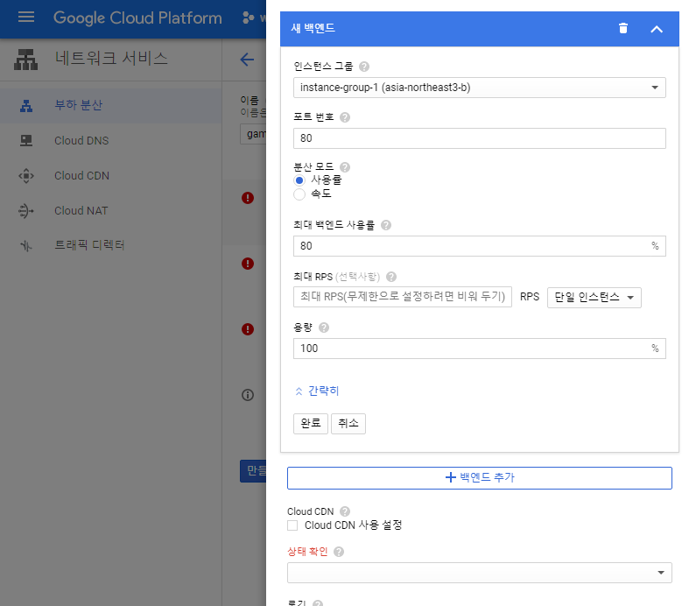Click the project selector dots icon
The height and width of the screenshot is (606, 682).
pyautogui.click(x=249, y=18)
